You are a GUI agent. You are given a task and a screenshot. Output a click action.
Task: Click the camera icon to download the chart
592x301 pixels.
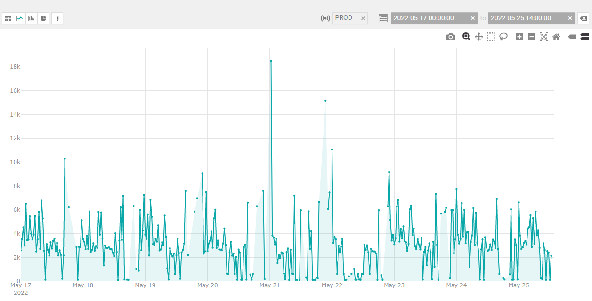[450, 36]
